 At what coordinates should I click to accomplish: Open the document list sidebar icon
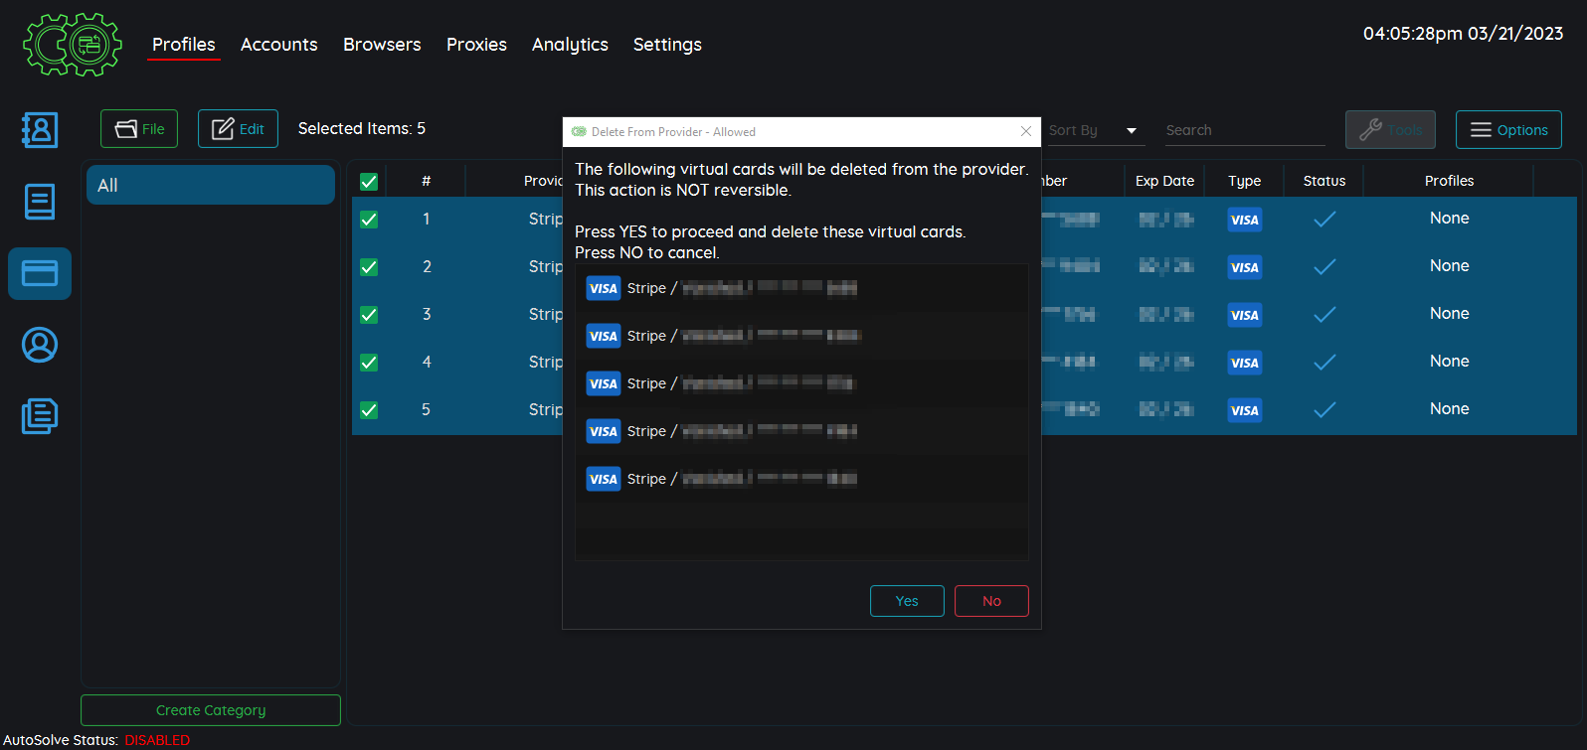[40, 202]
